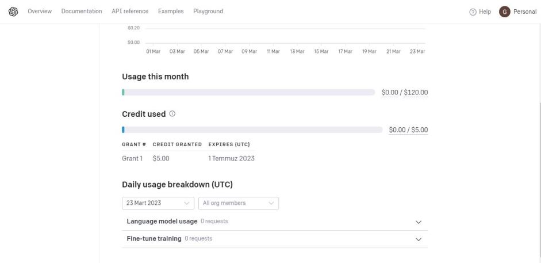The width and height of the screenshot is (541, 263).
Task: Go to Documentation
Action: tap(82, 12)
